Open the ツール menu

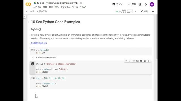(x=75, y=7)
